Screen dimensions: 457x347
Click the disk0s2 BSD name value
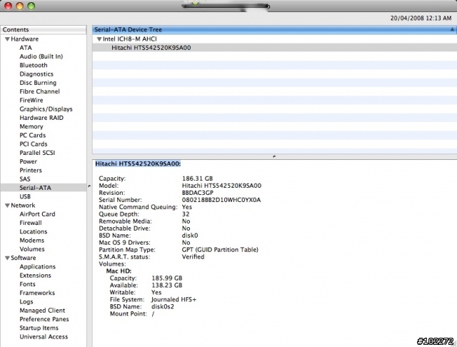click(163, 306)
